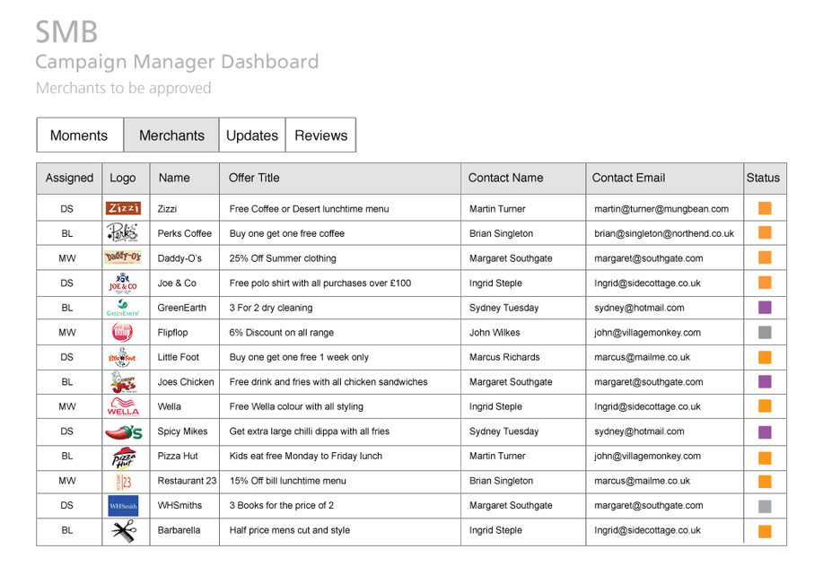Click the Restaurant 23 offer title
823x575 pixels.
pyautogui.click(x=287, y=481)
